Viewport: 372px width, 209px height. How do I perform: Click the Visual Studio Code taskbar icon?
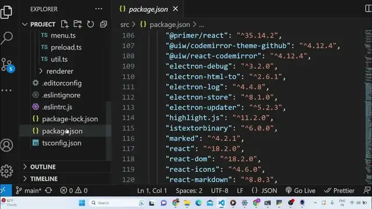click(x=221, y=203)
